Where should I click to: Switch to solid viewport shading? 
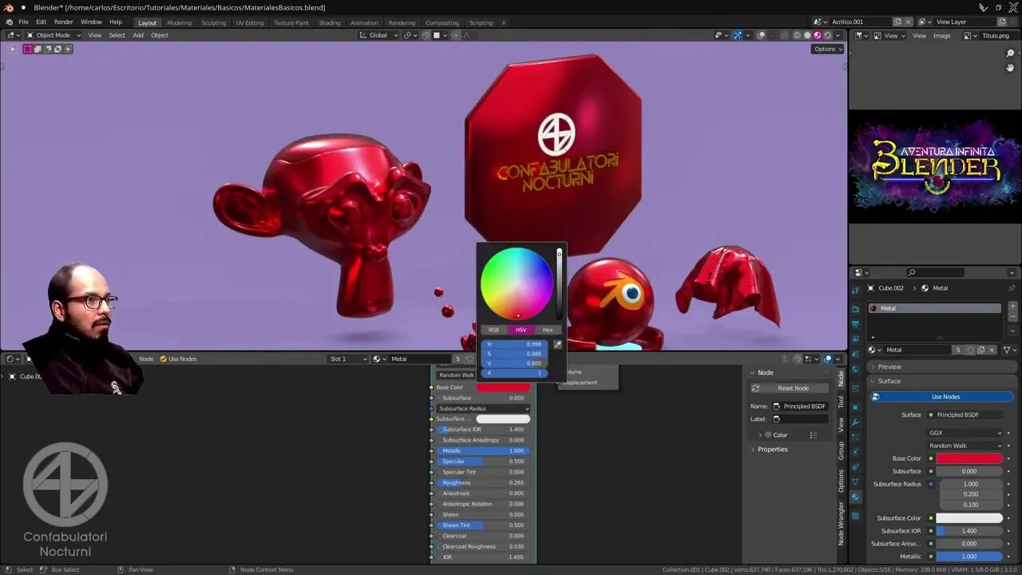pos(807,35)
